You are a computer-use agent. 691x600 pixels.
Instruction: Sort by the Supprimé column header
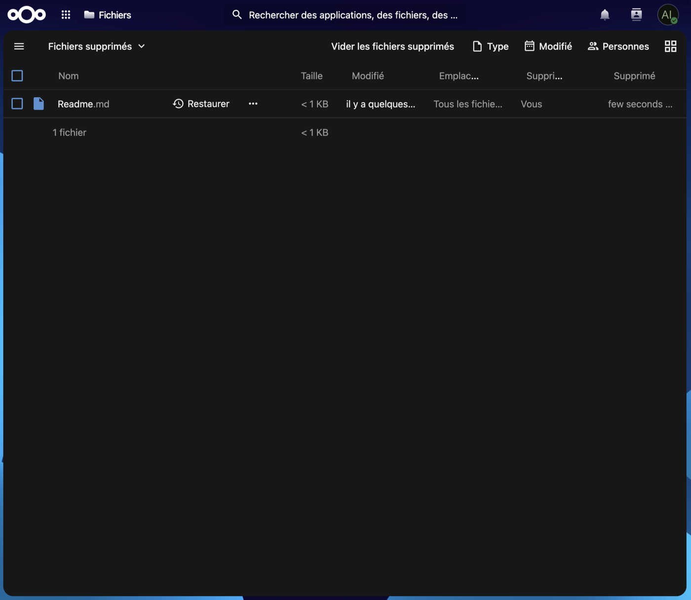point(634,76)
